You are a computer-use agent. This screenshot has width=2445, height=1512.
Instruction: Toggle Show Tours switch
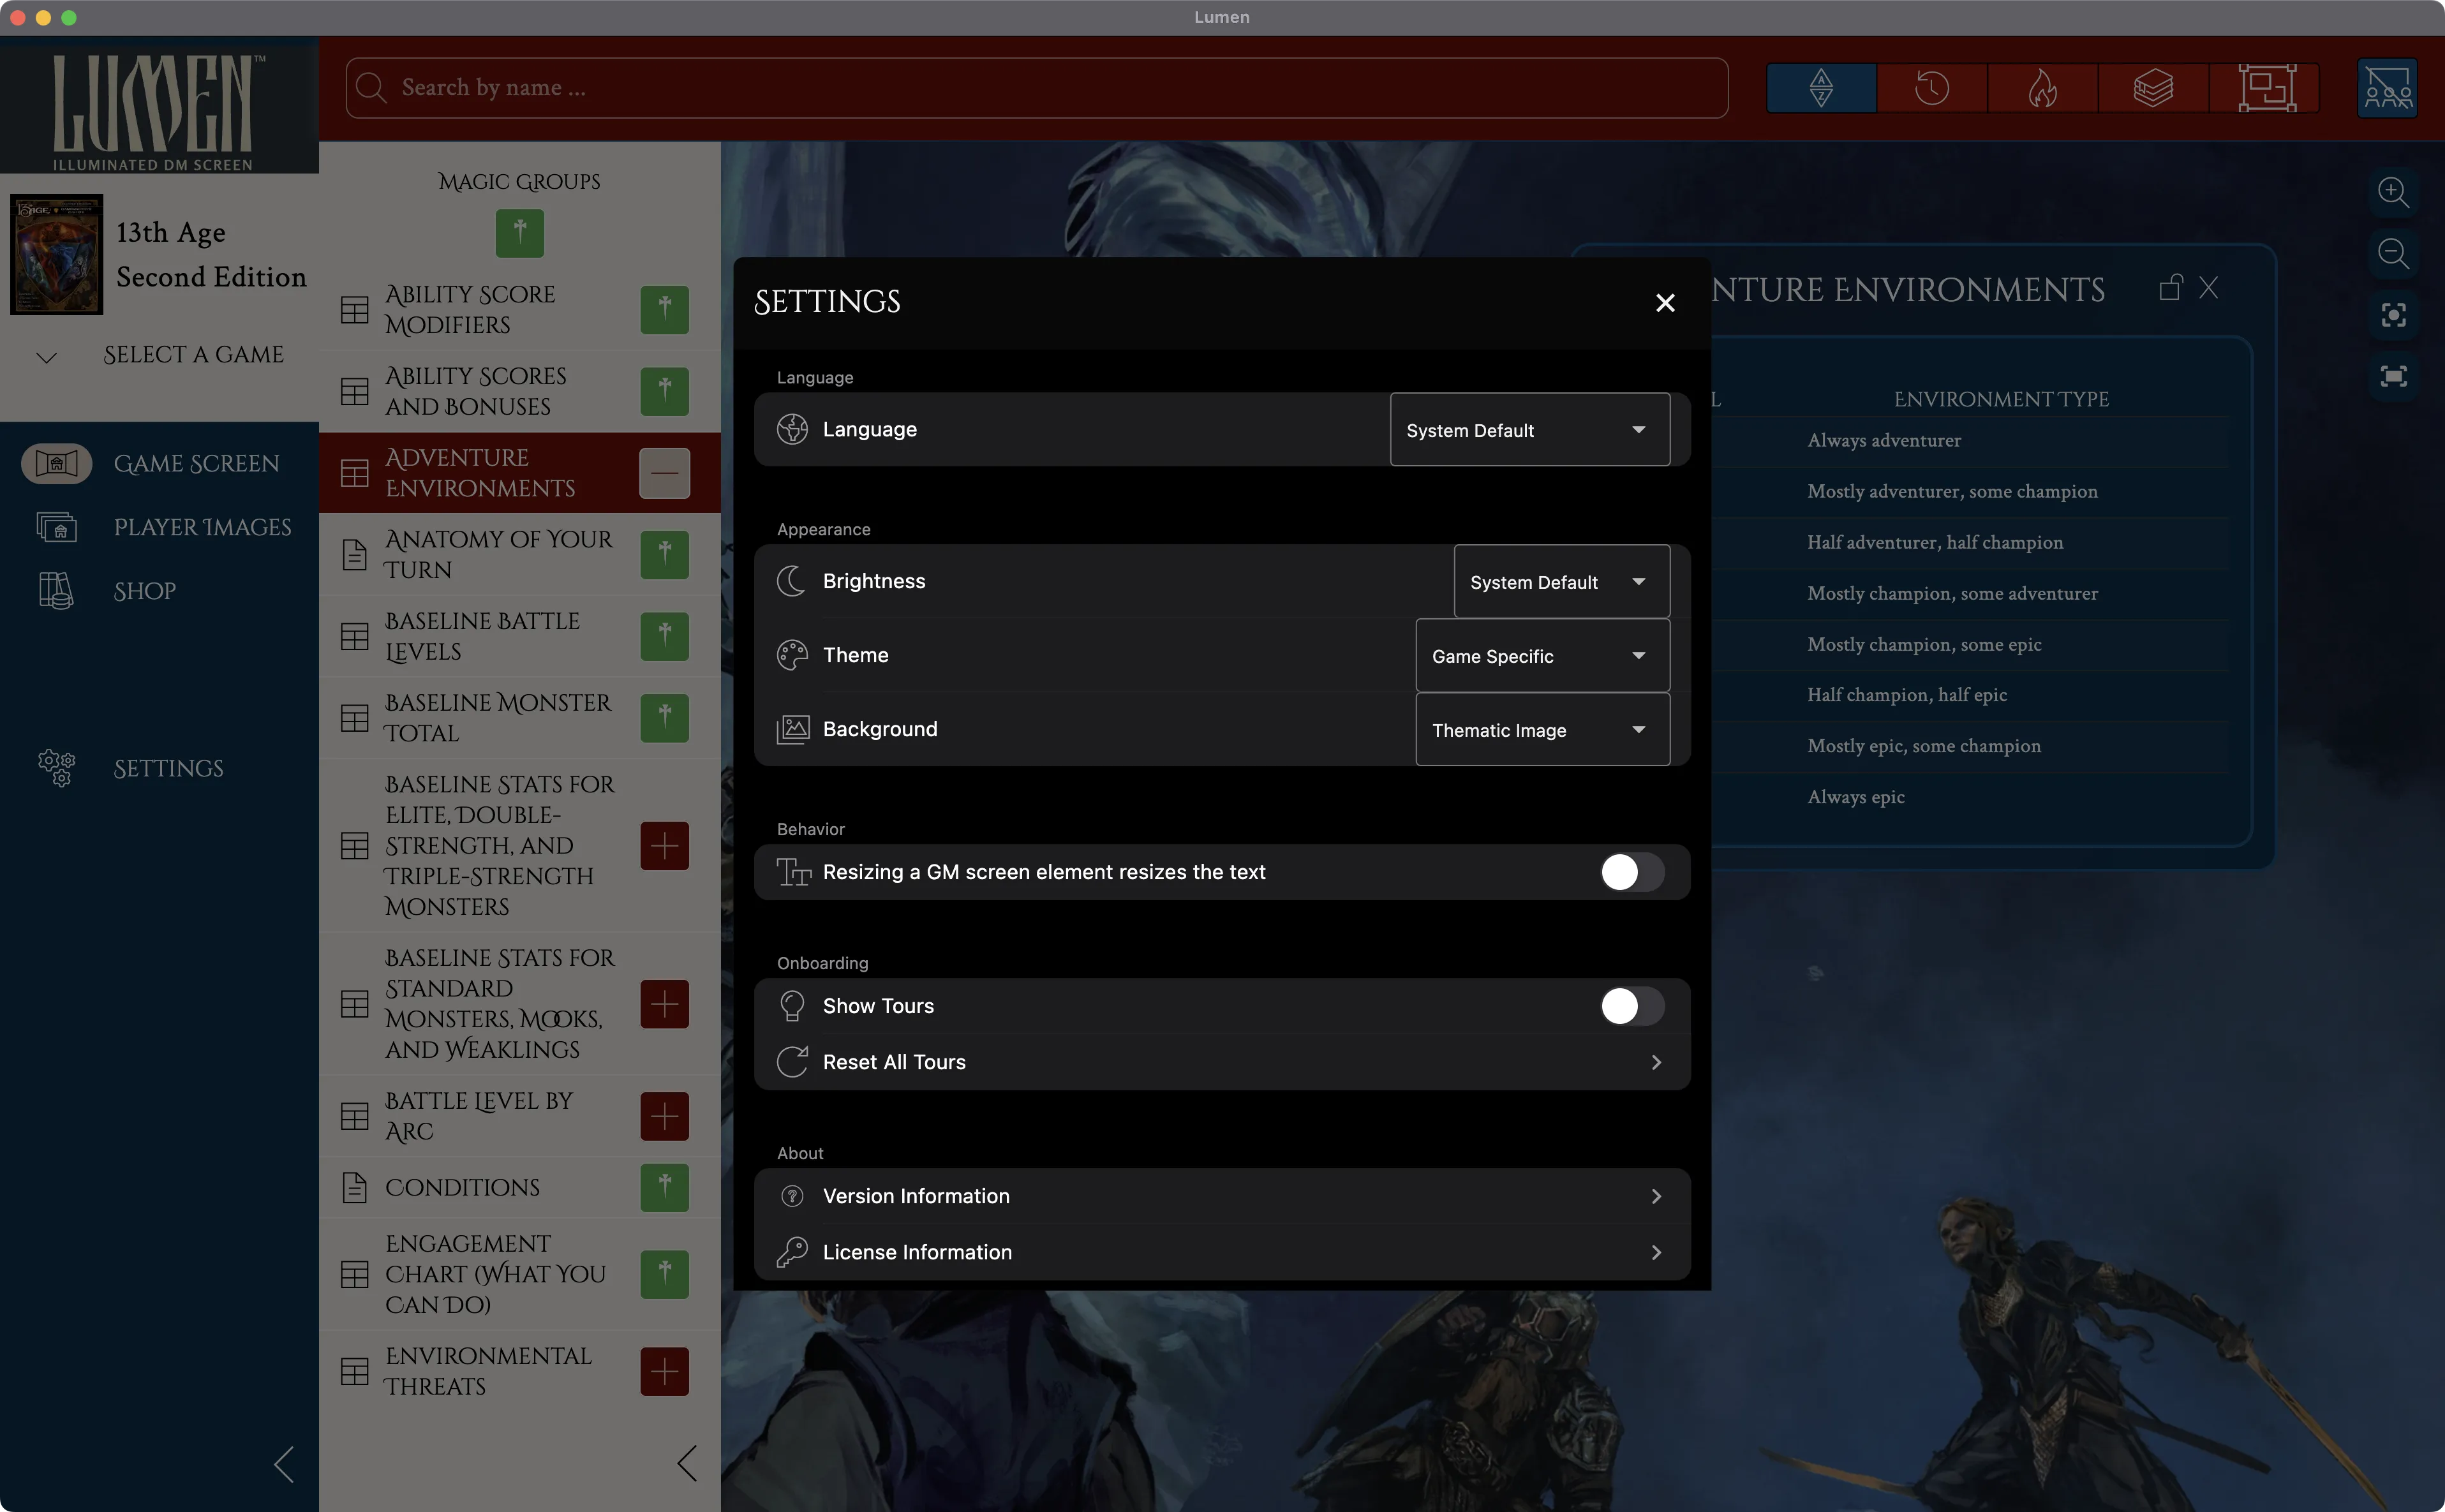(1631, 1006)
